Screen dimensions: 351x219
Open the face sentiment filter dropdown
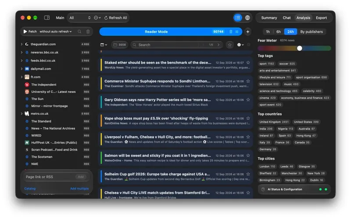[240, 45]
